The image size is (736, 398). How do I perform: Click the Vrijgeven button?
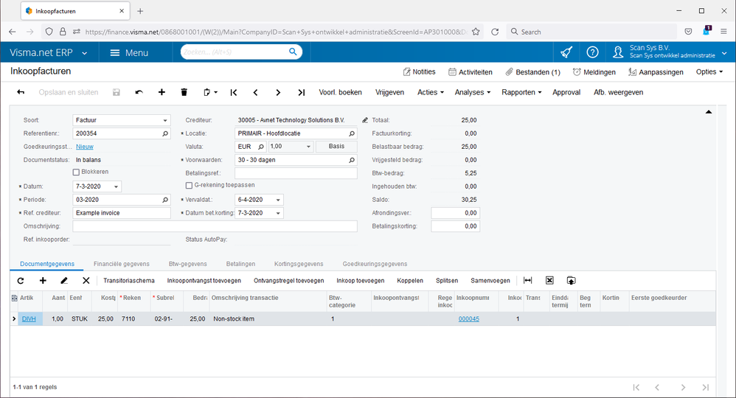coord(389,92)
